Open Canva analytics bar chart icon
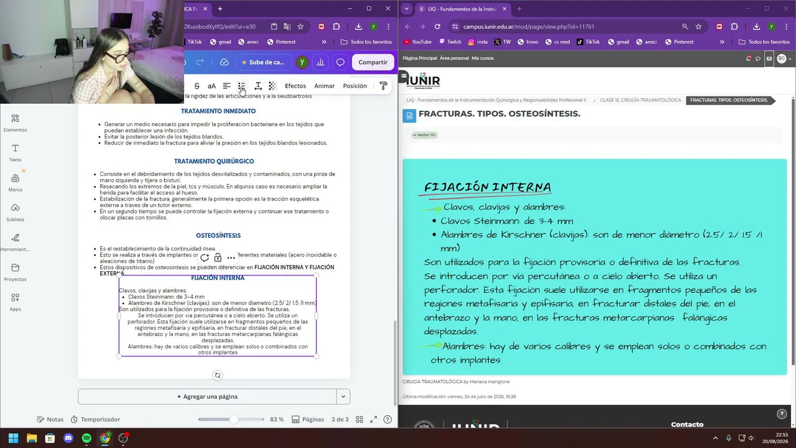 tap(320, 62)
